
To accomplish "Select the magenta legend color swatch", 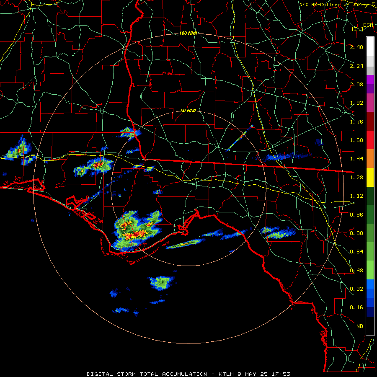I will [370, 80].
